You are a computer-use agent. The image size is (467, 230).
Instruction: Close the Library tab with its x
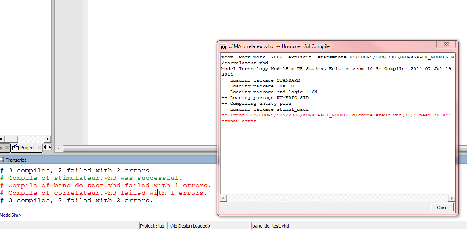(x=7, y=148)
